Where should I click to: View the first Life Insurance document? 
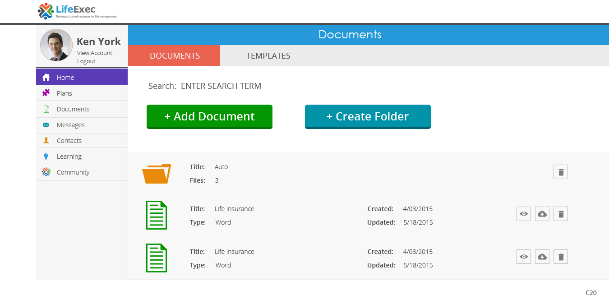pyautogui.click(x=524, y=214)
